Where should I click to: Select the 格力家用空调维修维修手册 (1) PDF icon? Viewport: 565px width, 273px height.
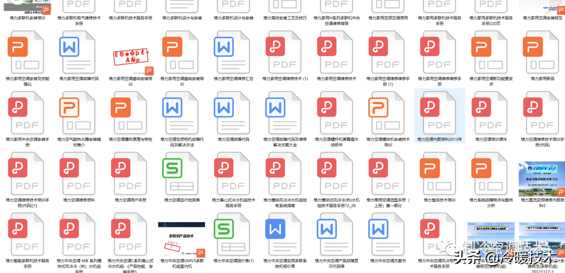pyautogui.click(x=386, y=52)
